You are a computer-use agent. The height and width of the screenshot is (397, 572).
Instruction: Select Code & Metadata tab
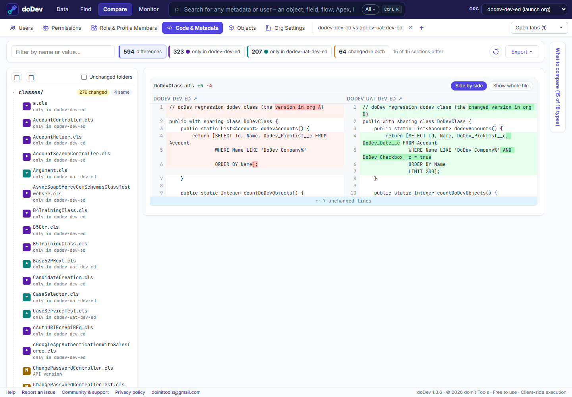tap(192, 28)
